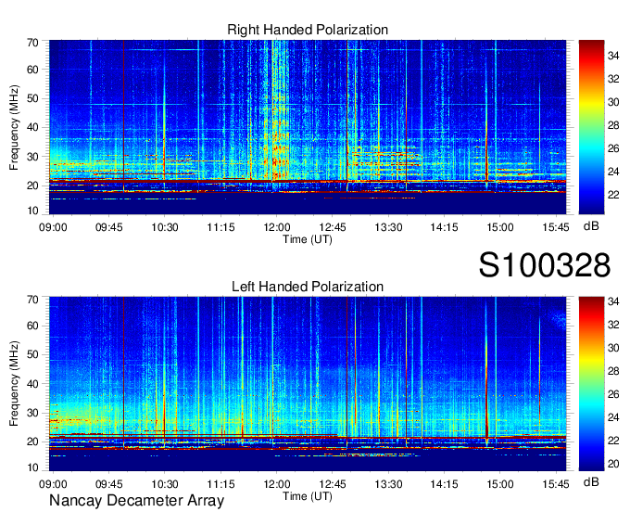Viewport: 630px width, 512px height.
Task: Click the 28 value on Right Handed color scale
Action: click(613, 125)
